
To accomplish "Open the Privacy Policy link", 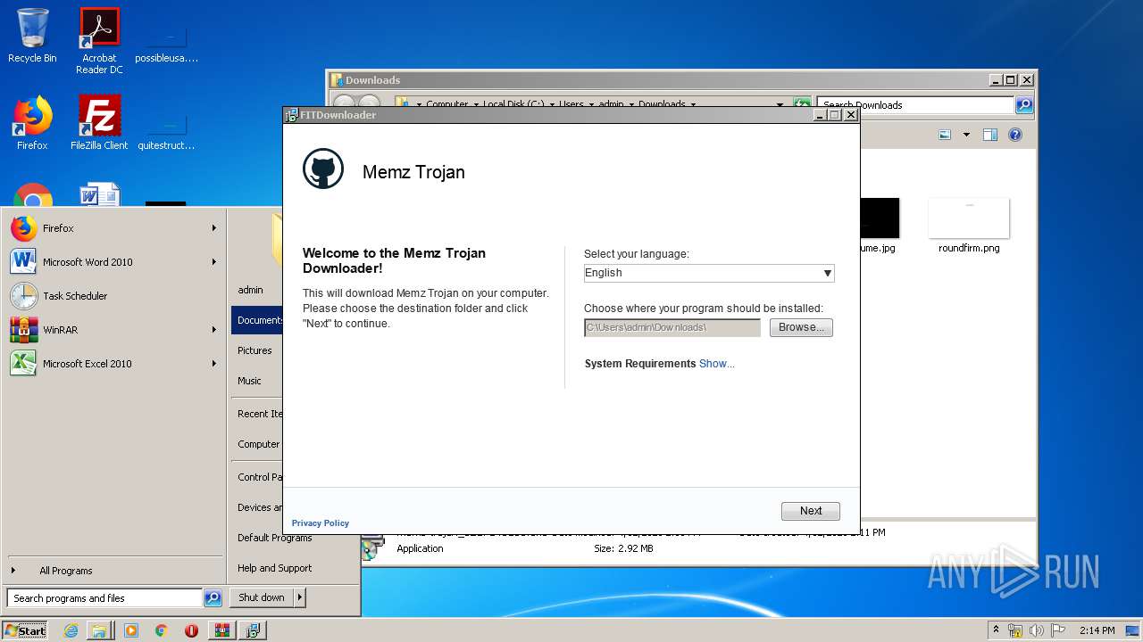I will pyautogui.click(x=321, y=523).
